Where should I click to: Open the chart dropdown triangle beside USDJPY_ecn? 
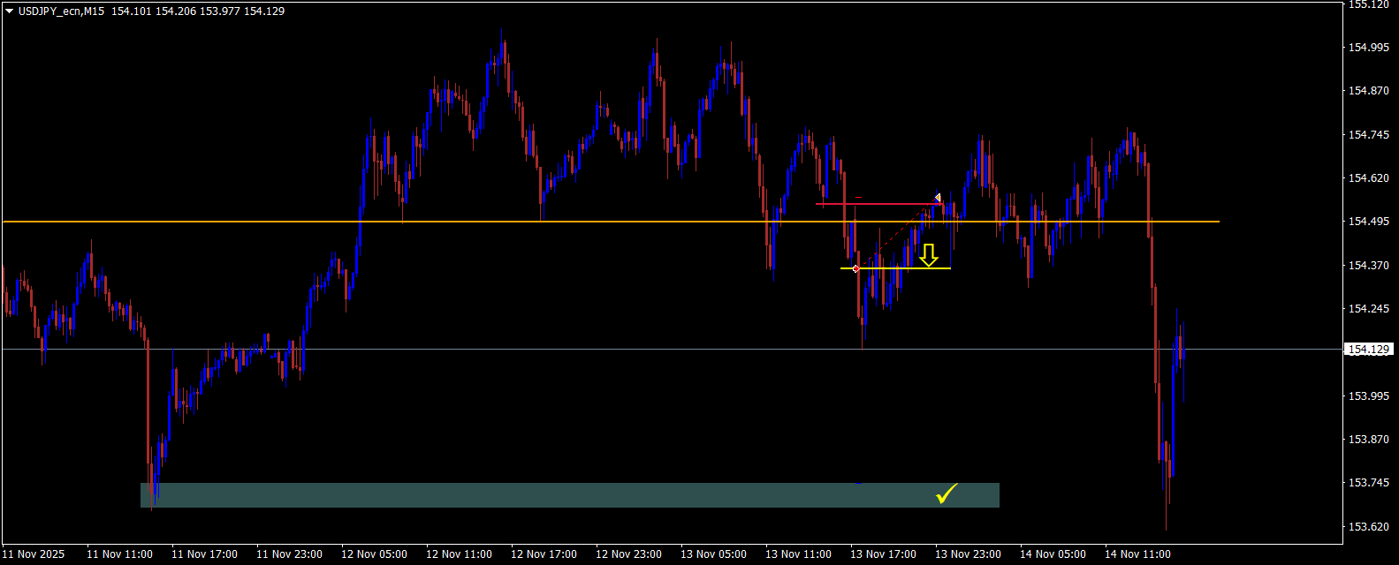(10, 11)
